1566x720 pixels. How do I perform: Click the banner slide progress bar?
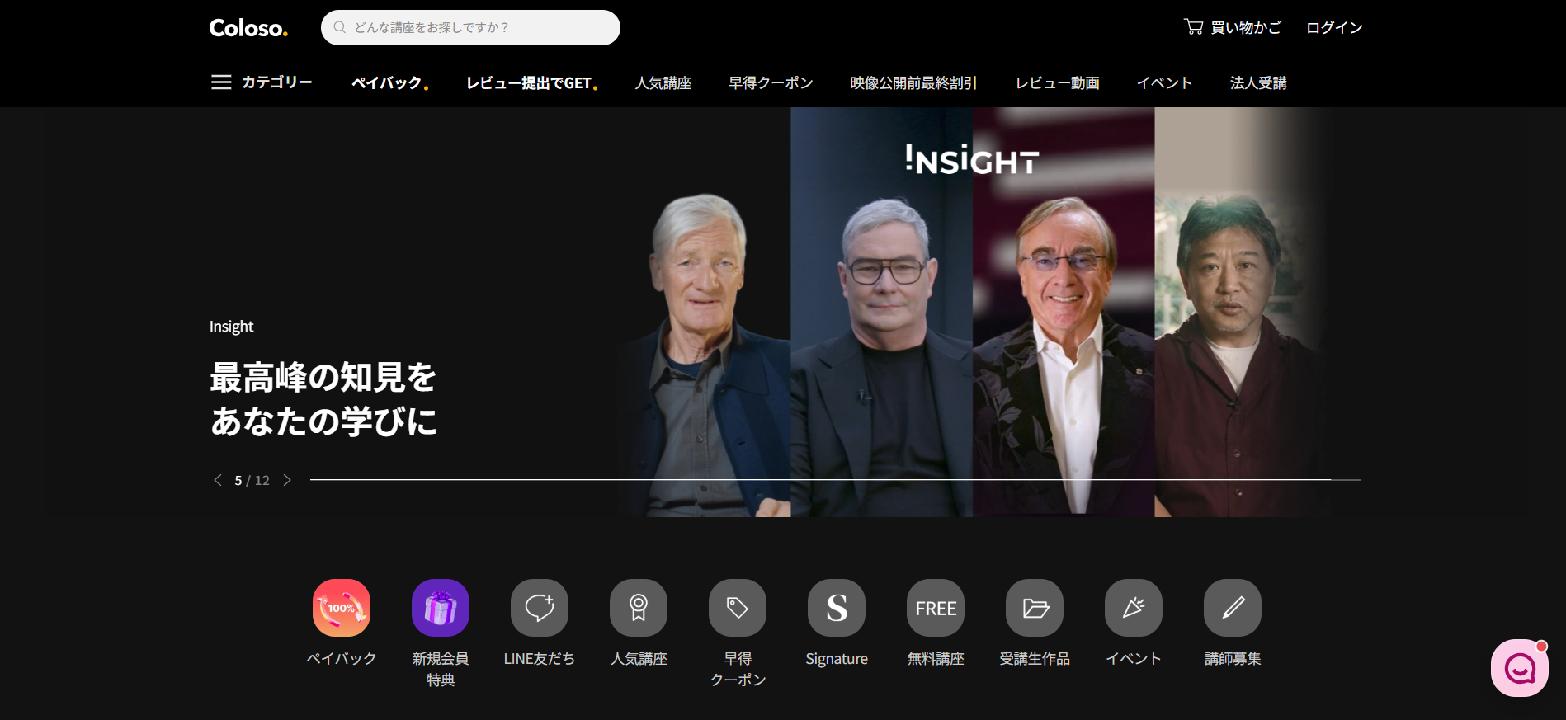coord(835,479)
